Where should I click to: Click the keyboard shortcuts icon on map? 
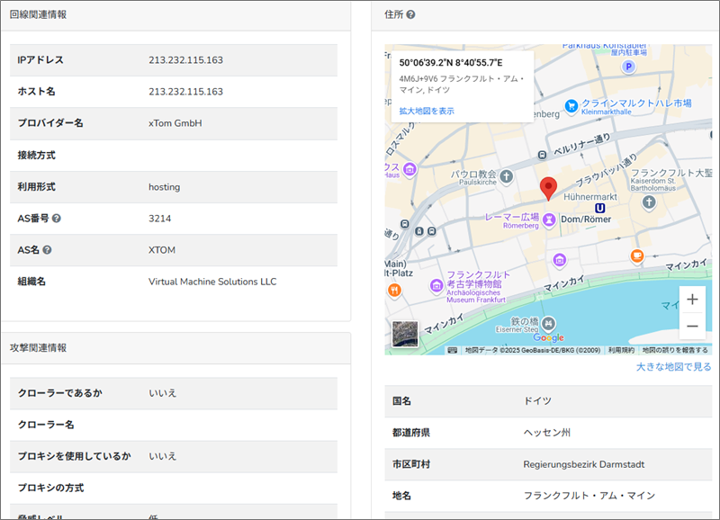point(453,350)
